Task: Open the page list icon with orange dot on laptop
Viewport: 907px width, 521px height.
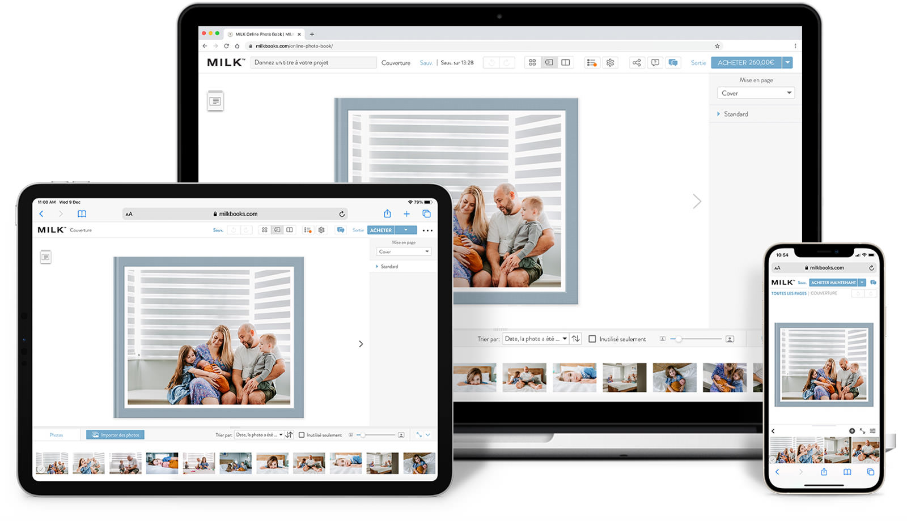Action: click(x=592, y=63)
